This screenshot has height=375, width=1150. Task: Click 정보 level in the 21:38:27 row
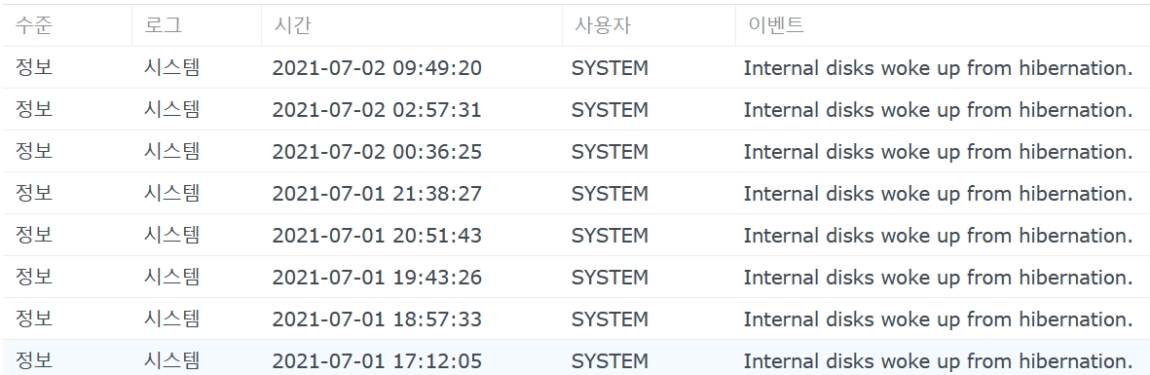(x=34, y=193)
